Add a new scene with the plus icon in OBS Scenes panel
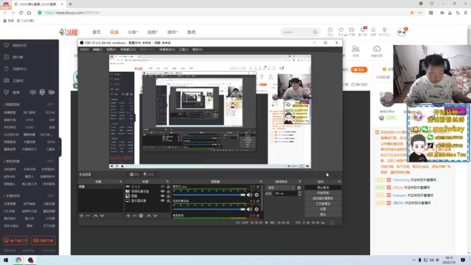Viewport: 471px width, 265px height. click(x=81, y=216)
